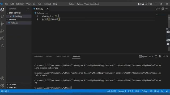Open the Accounts icon in activity bar
The image size is (170, 95).
point(2,78)
